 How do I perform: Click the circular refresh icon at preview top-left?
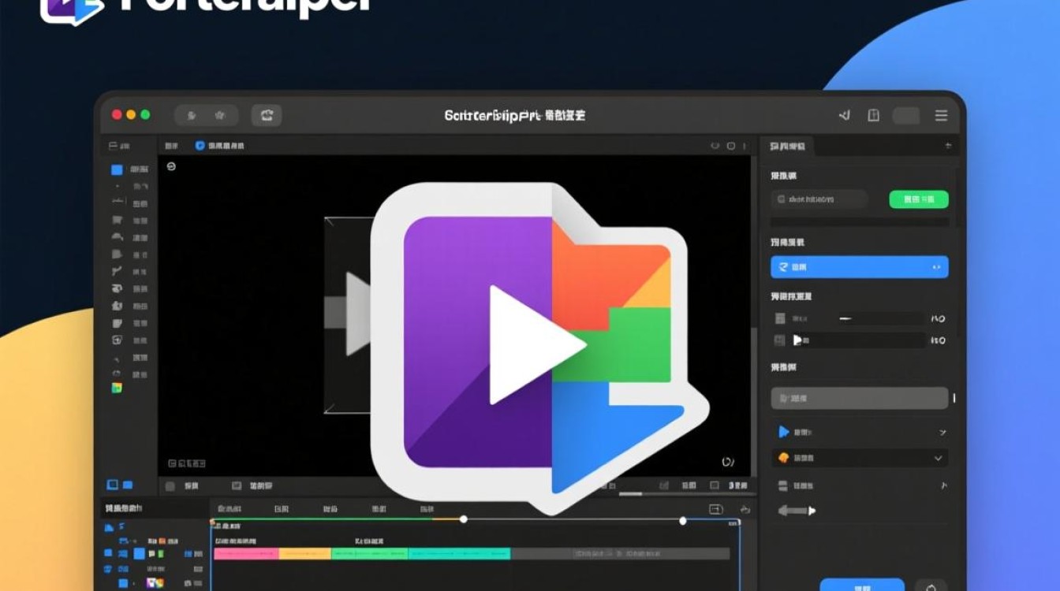[171, 166]
